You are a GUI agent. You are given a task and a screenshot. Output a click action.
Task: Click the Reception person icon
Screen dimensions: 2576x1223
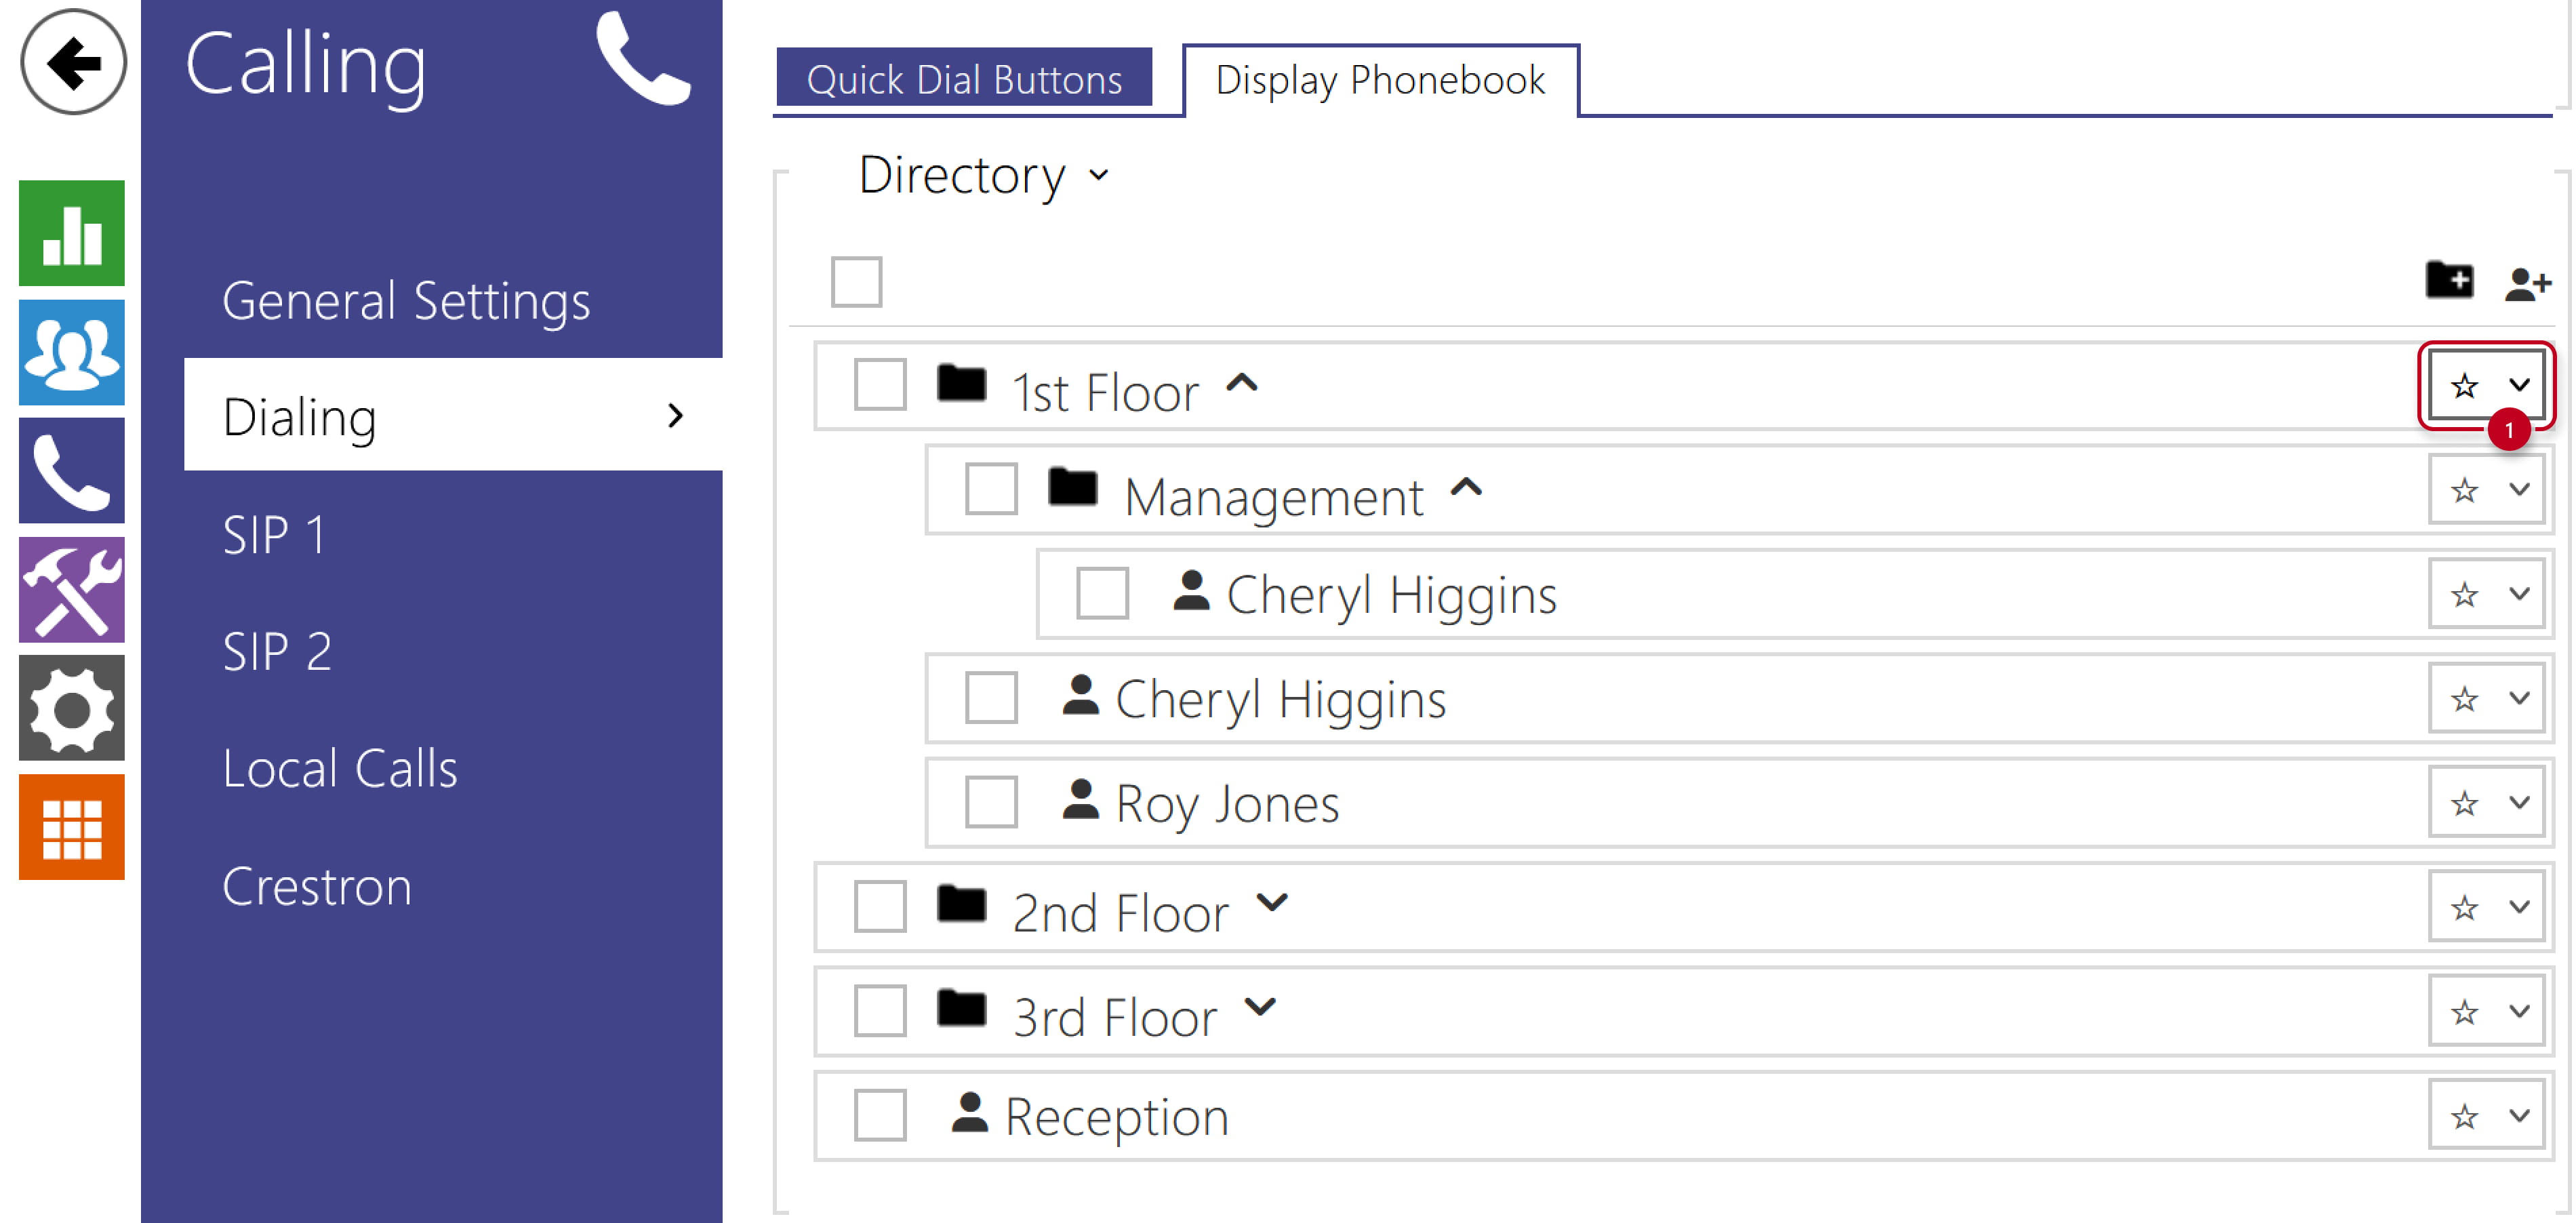[969, 1112]
